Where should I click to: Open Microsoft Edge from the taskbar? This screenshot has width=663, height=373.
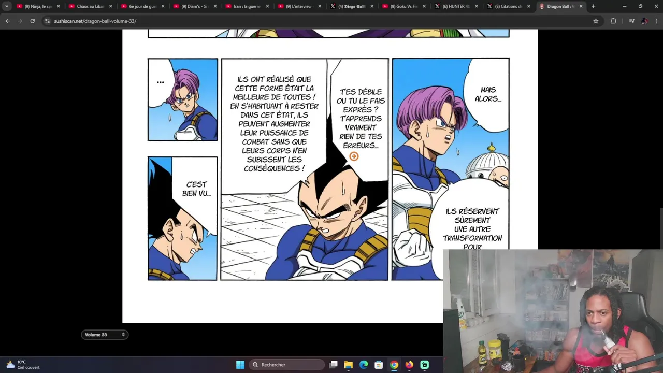364,365
